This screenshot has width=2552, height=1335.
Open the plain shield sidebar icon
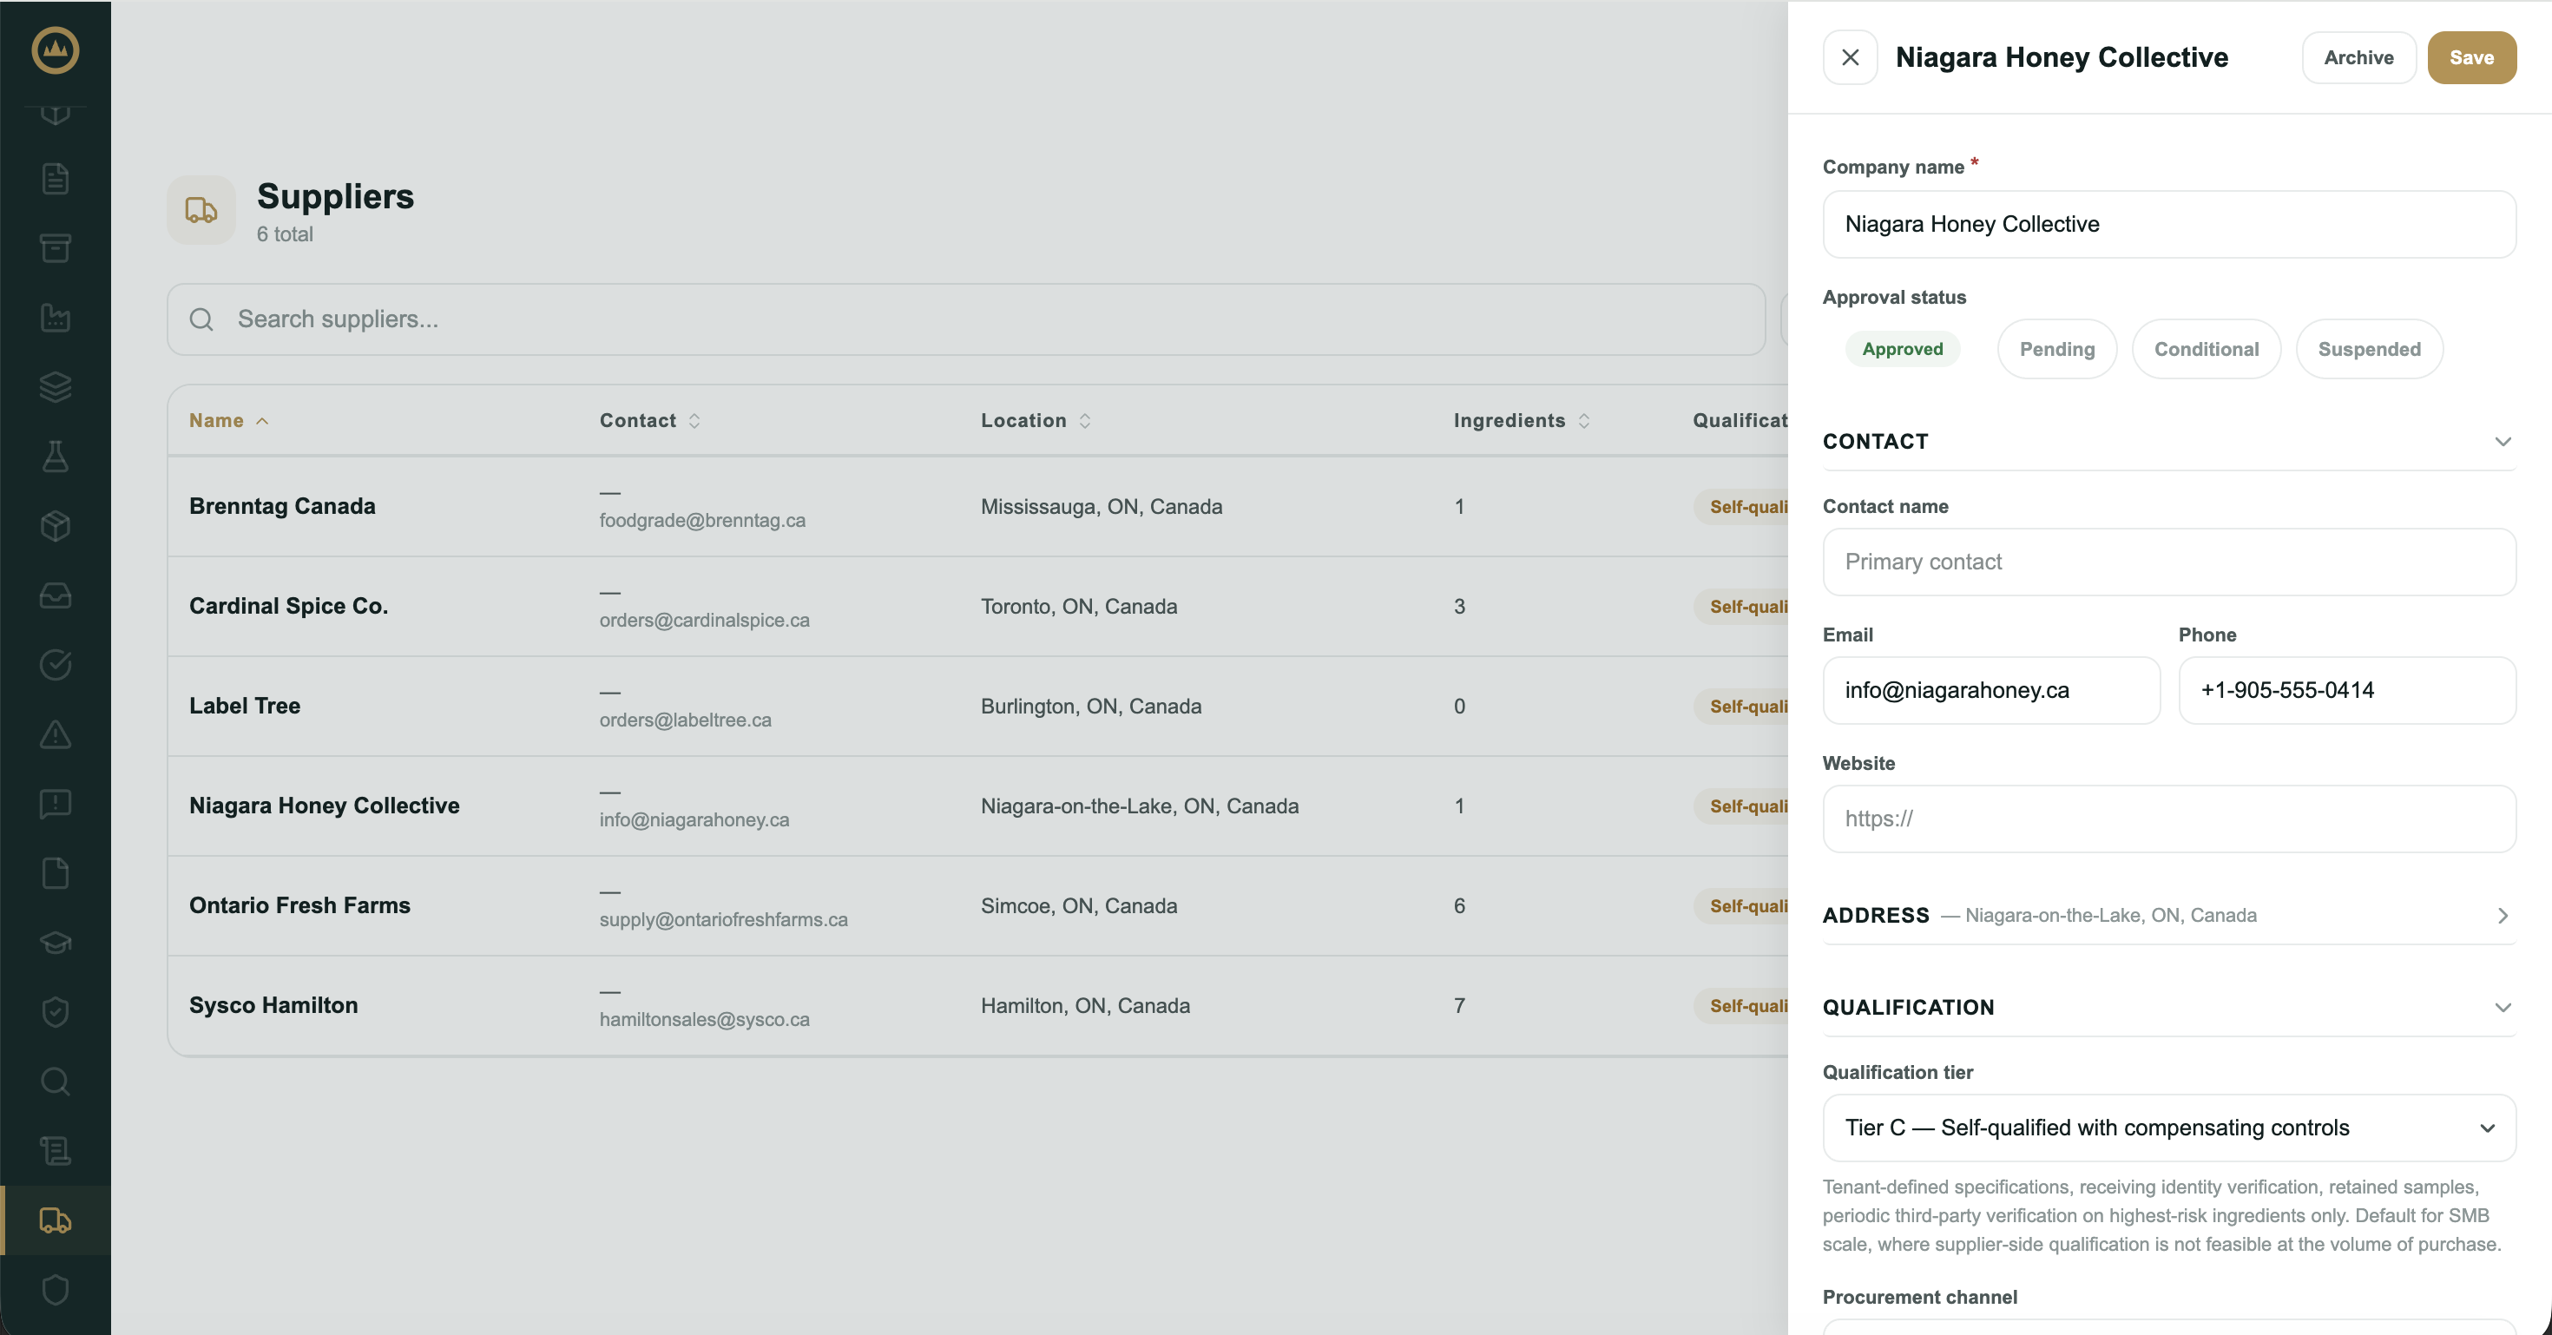click(x=56, y=1290)
